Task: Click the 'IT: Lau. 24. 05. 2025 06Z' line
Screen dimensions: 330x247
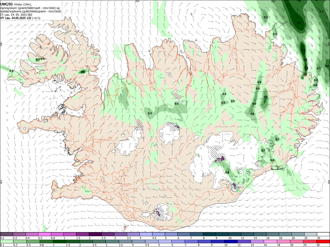Action: (x=16, y=15)
